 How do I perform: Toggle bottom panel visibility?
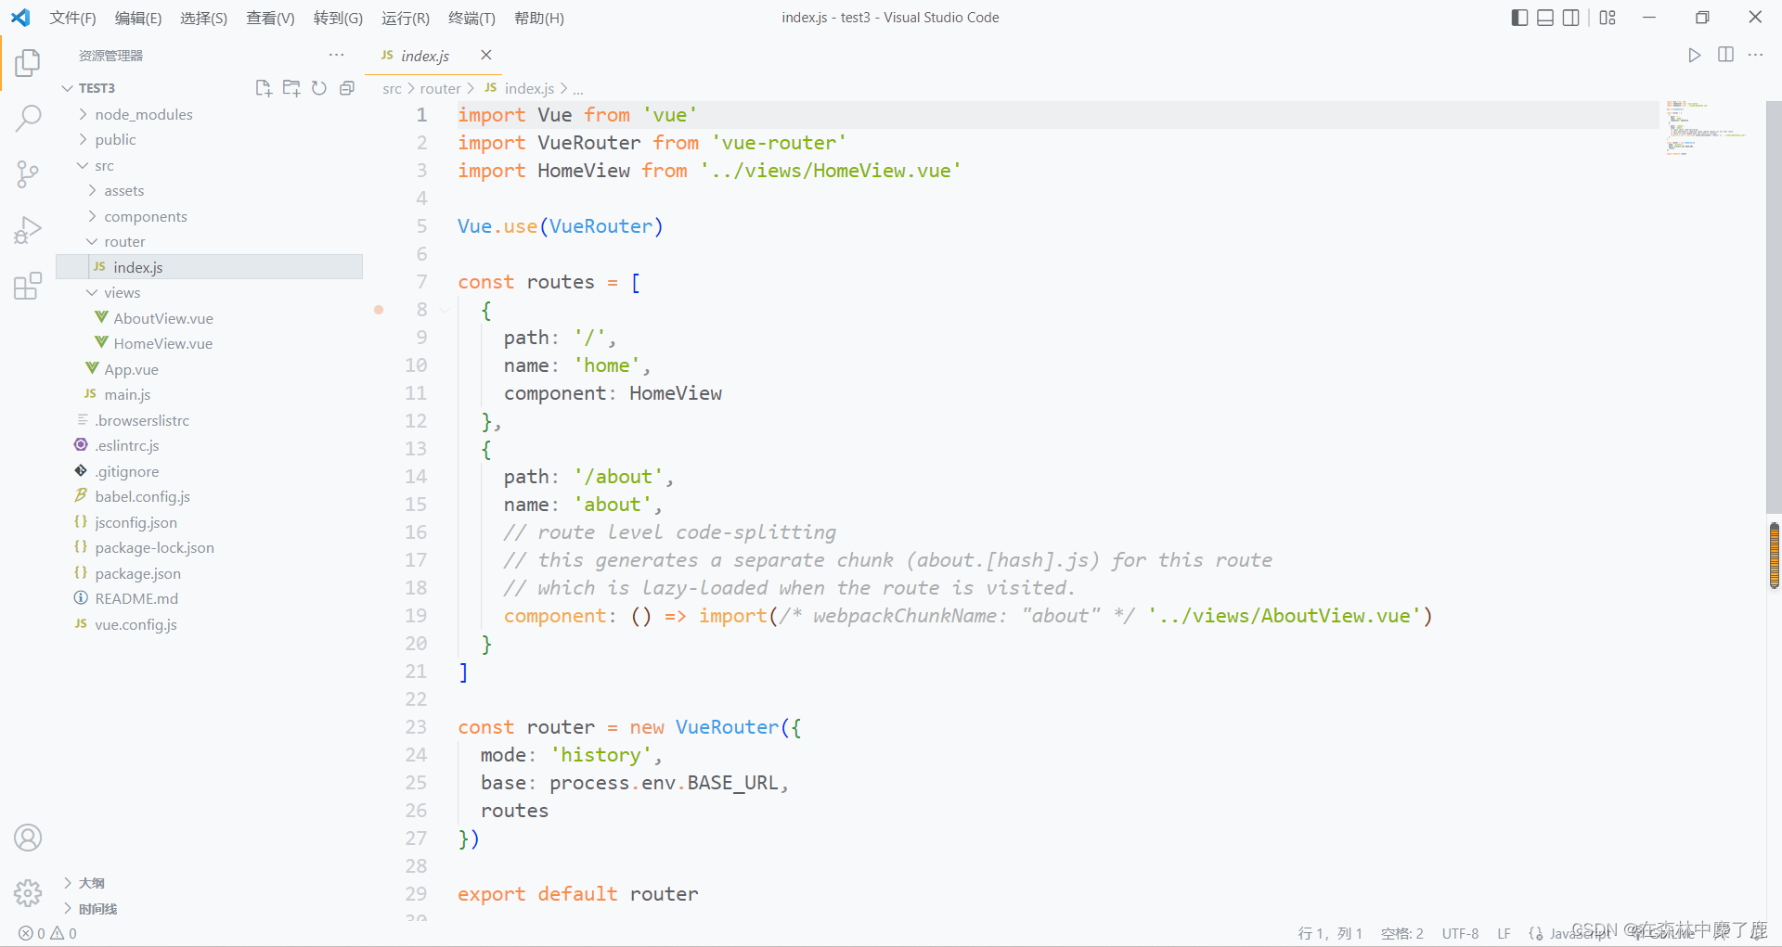[x=1545, y=18]
